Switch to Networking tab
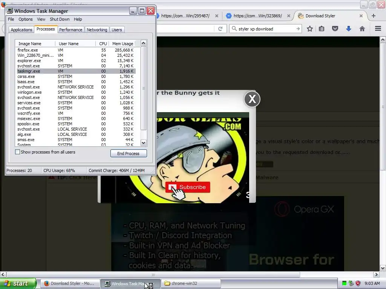386x289 pixels. 97,29
